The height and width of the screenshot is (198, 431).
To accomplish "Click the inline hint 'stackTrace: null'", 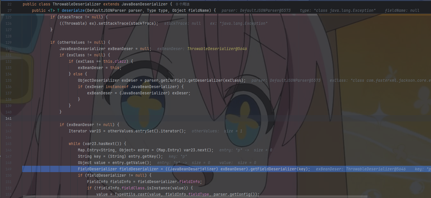I will (183, 23).
